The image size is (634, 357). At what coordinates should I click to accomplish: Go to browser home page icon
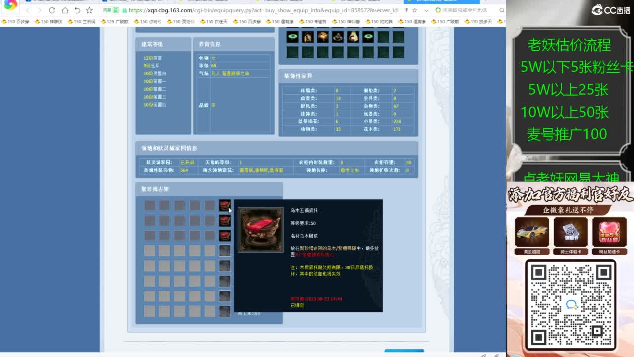coord(65,10)
